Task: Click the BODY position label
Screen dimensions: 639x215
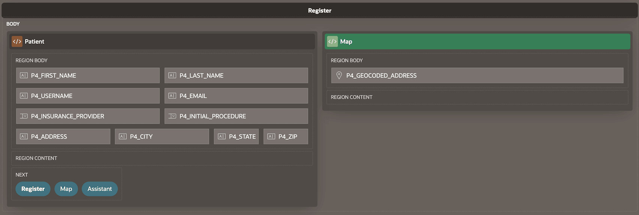Action: [x=13, y=24]
